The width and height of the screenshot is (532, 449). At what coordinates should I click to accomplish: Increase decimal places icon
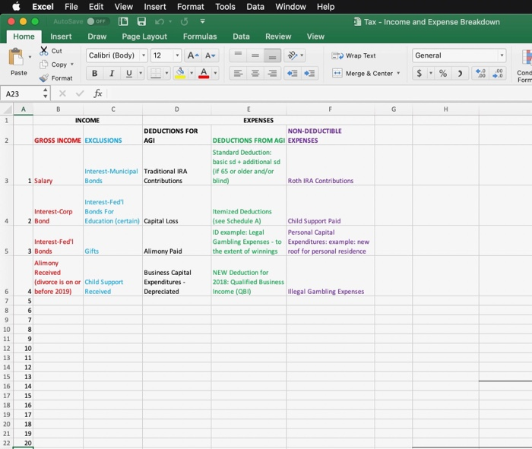coord(480,73)
